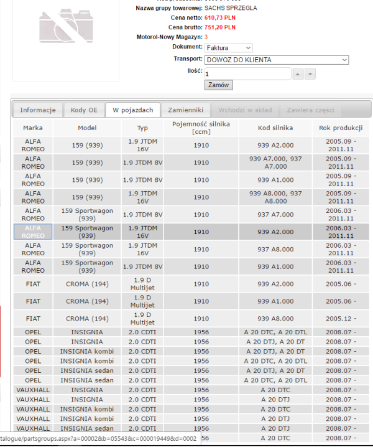Click engine code 937 A7.000 cell
Viewport: 373px width, 447px height.
(x=275, y=215)
